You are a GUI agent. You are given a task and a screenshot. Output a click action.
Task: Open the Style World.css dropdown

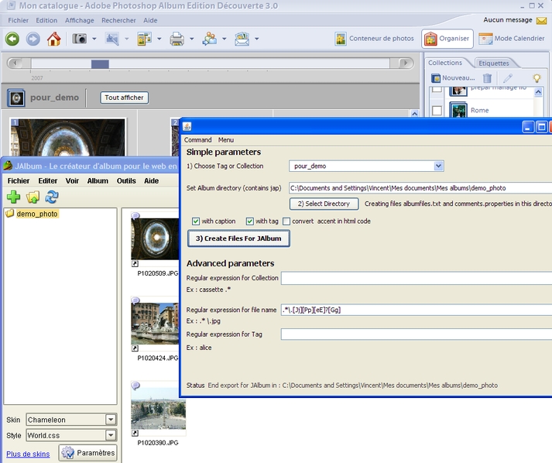click(111, 436)
